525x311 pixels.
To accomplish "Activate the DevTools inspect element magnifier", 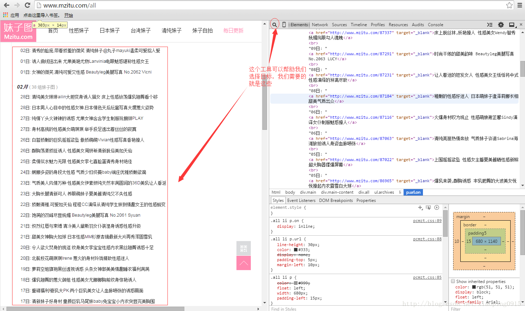I will point(275,25).
